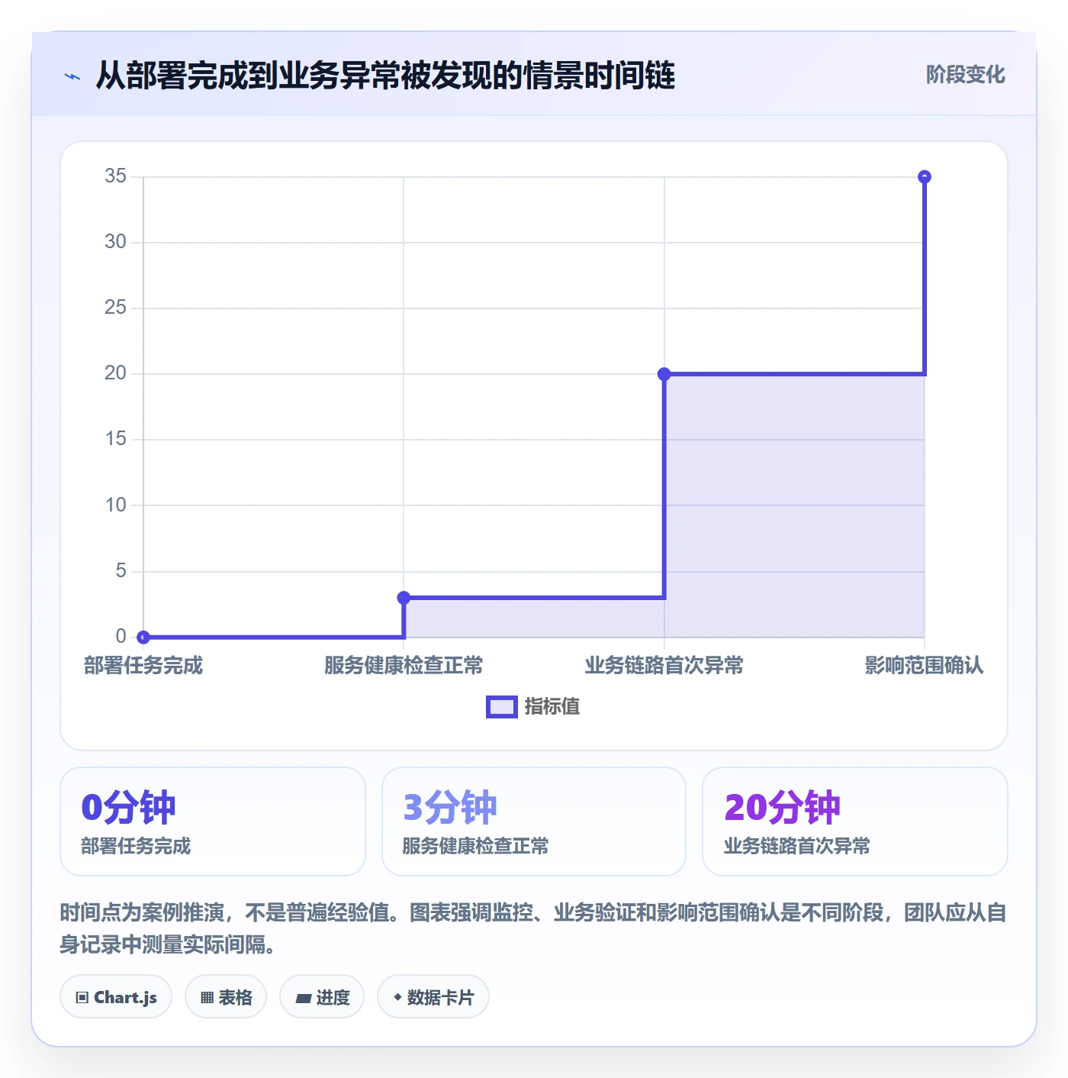Image resolution: width=1068 pixels, height=1078 pixels.
Task: Click the 进度 tag chip
Action: [x=322, y=997]
